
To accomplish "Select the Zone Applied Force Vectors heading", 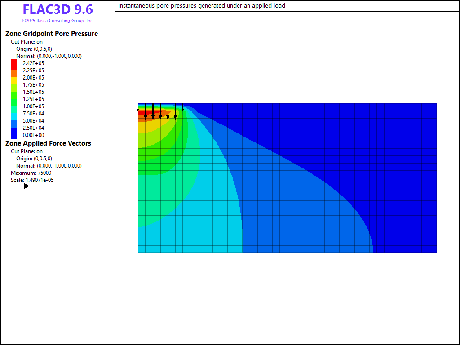I will (x=48, y=143).
